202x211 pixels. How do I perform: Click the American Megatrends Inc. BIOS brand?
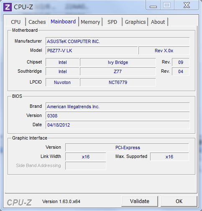(x=118, y=107)
